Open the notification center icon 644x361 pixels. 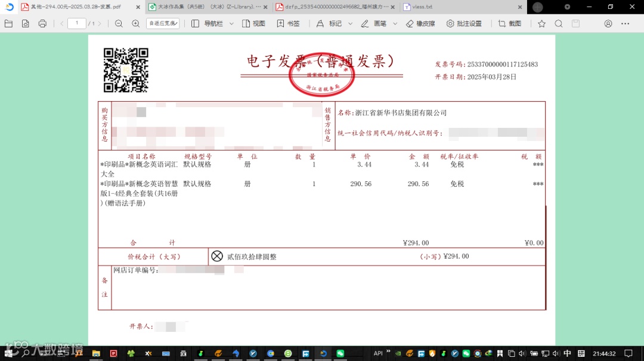[628, 353]
